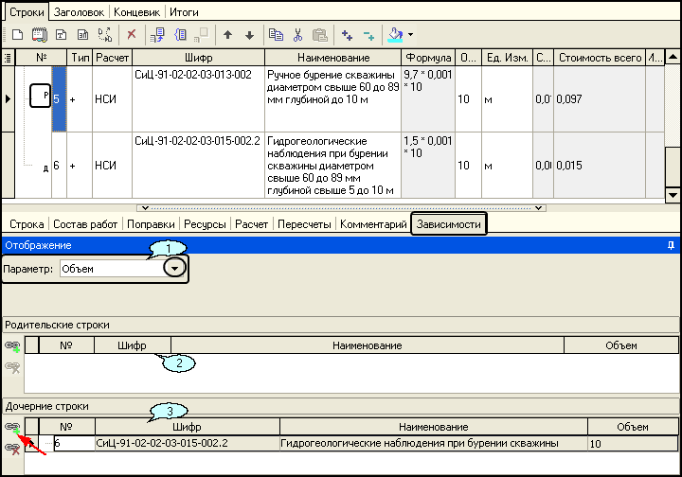Open the fill color dropdown arrow

410,35
